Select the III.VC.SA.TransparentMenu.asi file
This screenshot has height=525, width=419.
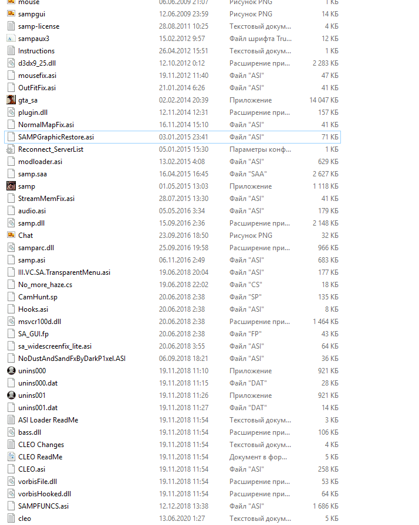pos(64,272)
